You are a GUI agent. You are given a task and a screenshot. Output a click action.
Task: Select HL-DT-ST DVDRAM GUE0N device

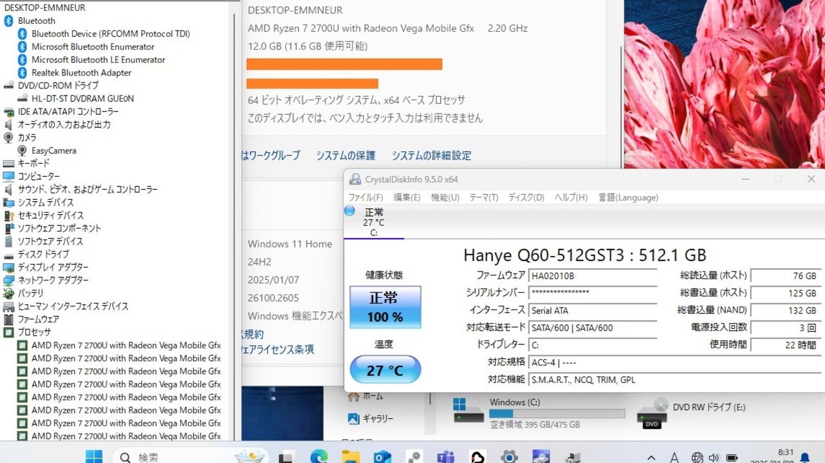click(82, 99)
